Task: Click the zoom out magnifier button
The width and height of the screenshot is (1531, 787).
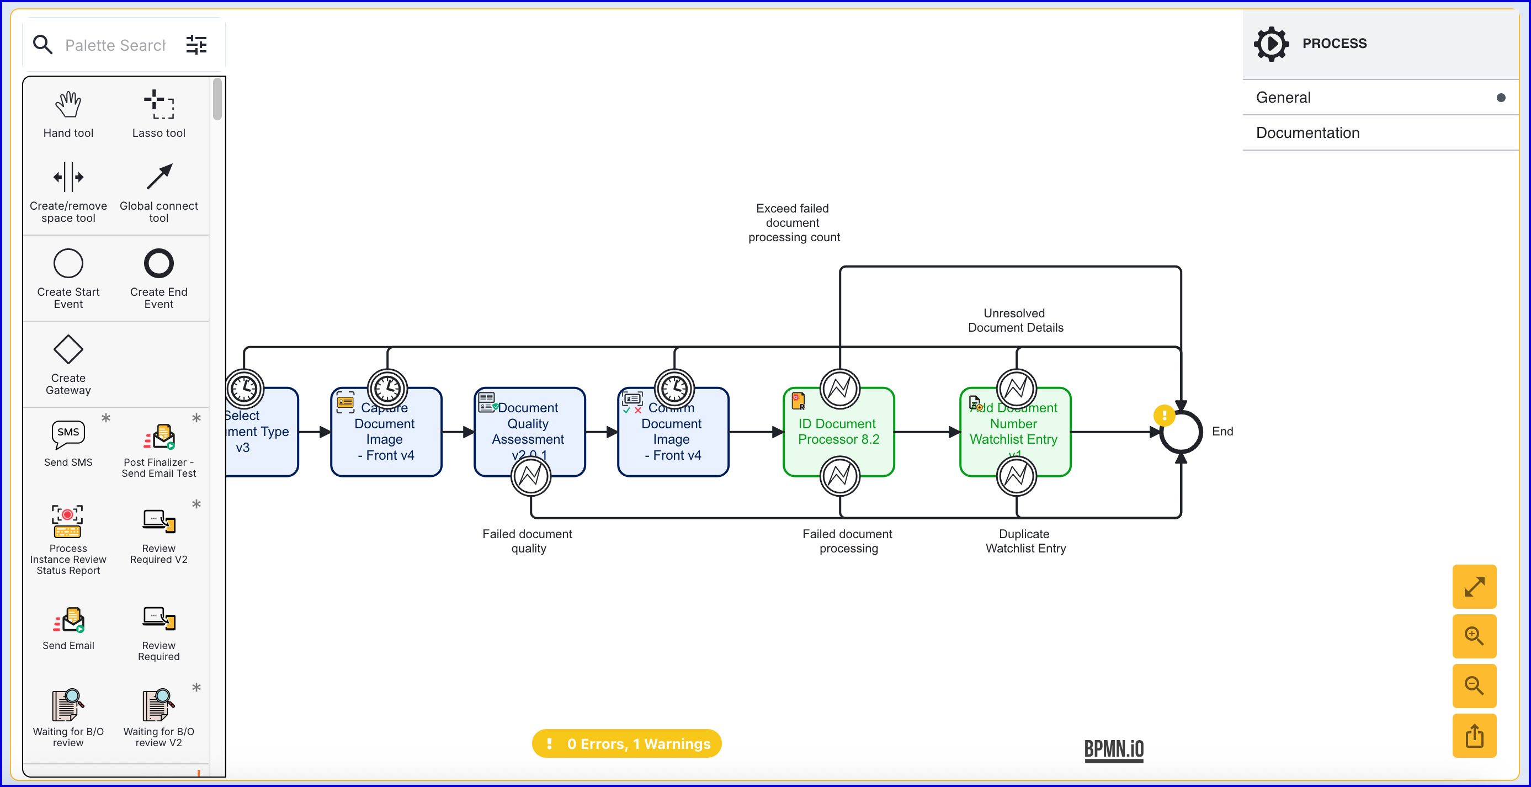Action: pos(1474,685)
